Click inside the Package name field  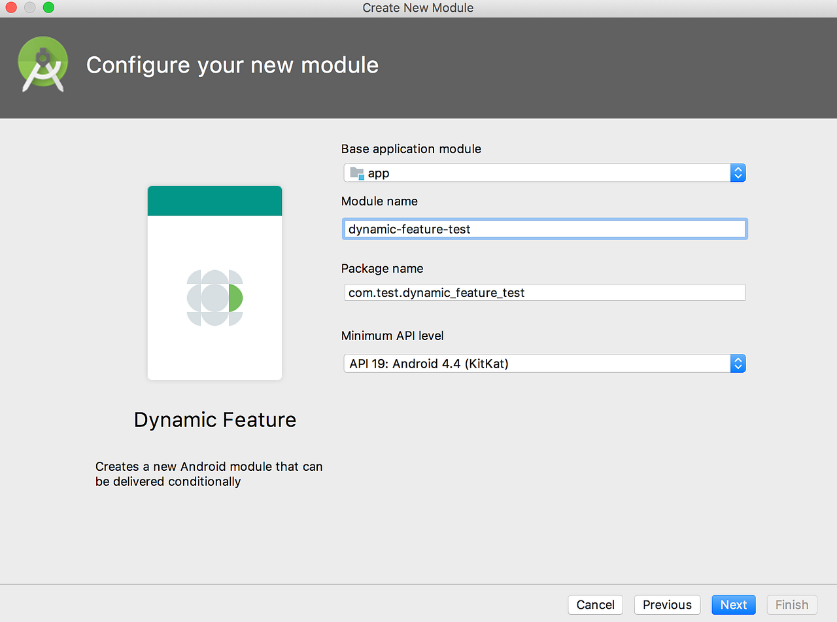tap(545, 292)
